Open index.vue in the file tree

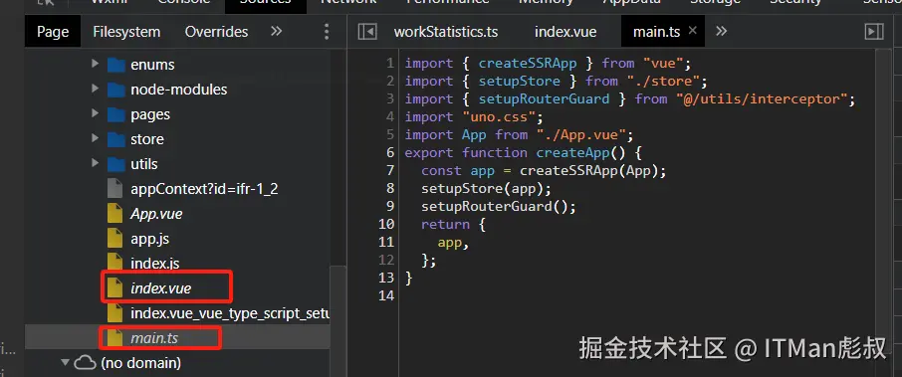click(160, 288)
